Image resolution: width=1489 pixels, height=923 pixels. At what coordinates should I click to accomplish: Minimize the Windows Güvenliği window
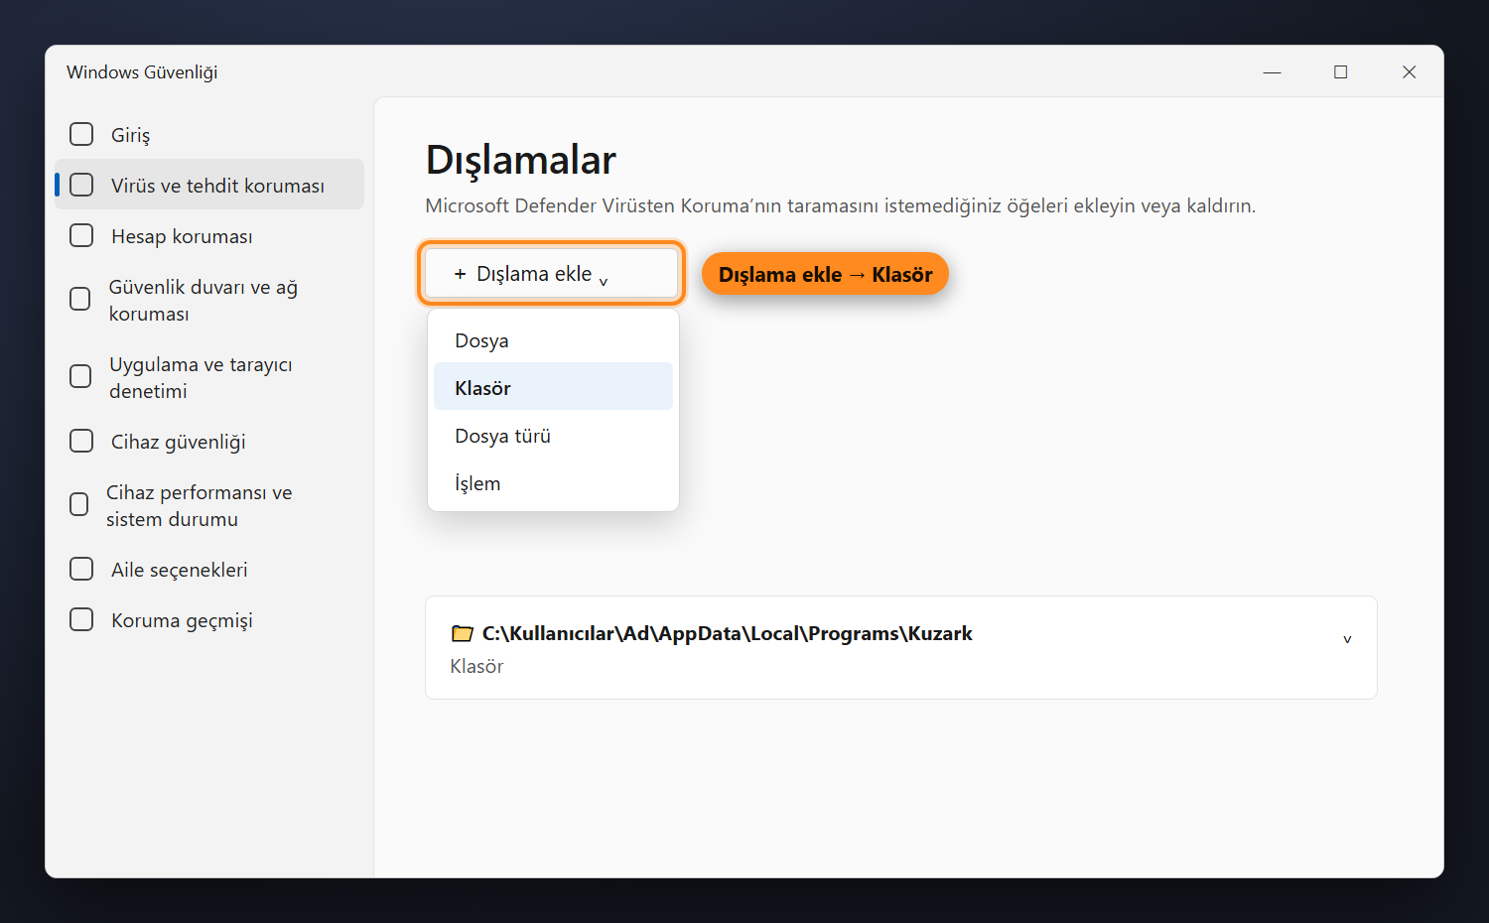point(1272,71)
